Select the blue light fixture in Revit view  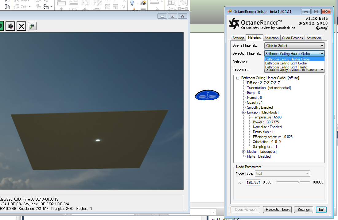pos(207,95)
